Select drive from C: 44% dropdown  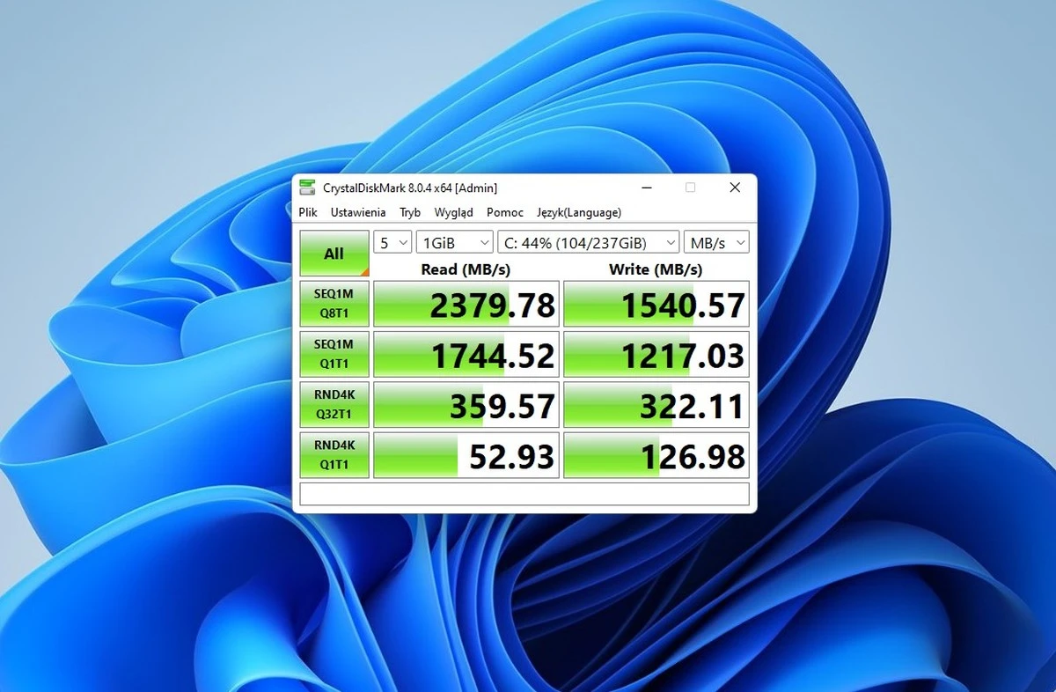tap(588, 242)
